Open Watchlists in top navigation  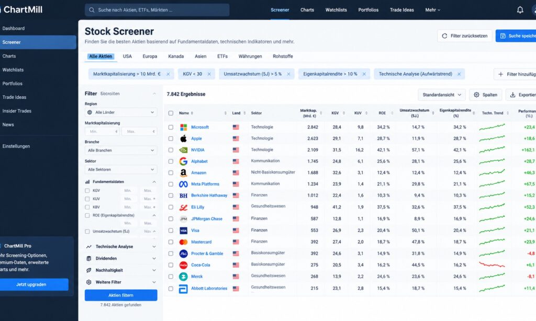336,10
